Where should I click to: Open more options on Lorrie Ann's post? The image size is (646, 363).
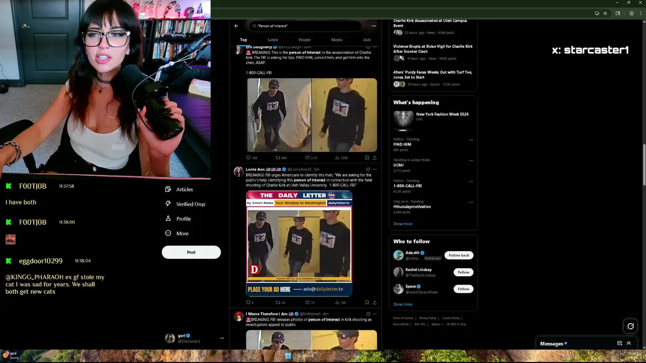pos(374,169)
